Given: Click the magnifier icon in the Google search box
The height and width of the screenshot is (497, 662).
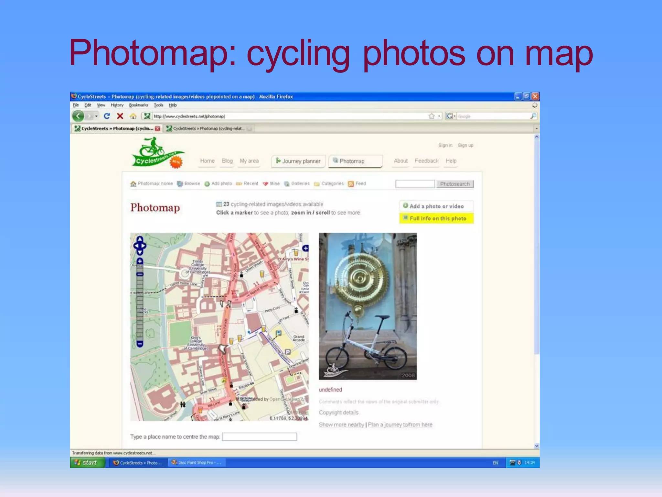Looking at the screenshot, I should [533, 116].
